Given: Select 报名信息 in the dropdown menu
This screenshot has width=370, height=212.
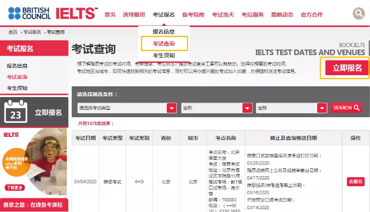Looking at the screenshot, I should [164, 31].
